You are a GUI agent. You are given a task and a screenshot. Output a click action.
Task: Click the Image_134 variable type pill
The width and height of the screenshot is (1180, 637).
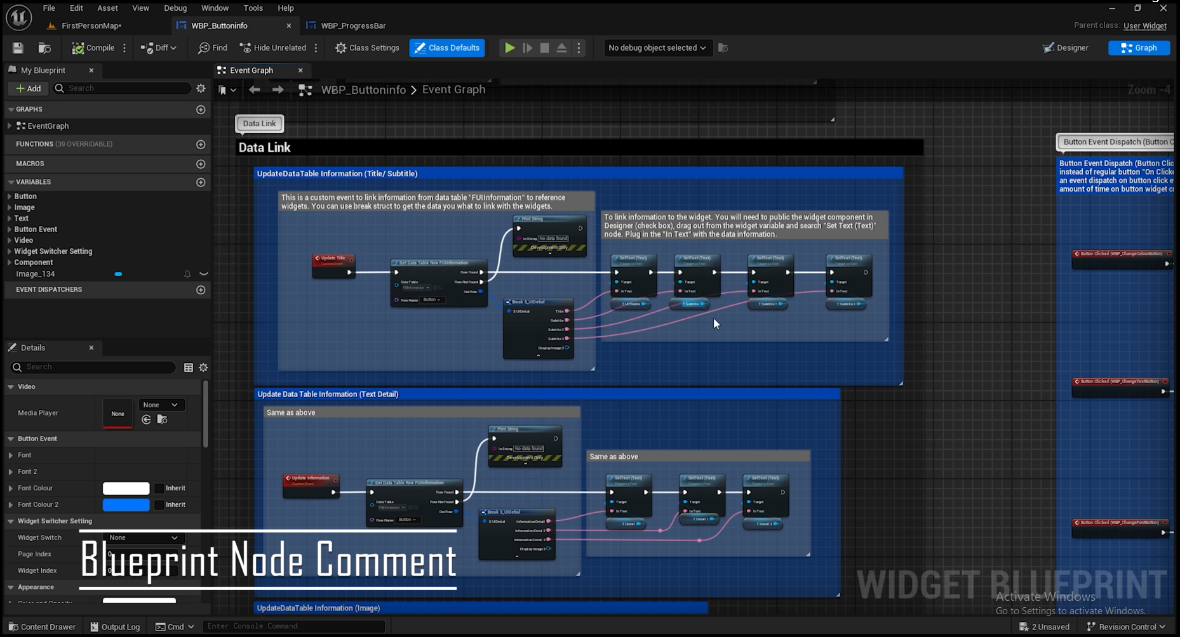coord(118,274)
